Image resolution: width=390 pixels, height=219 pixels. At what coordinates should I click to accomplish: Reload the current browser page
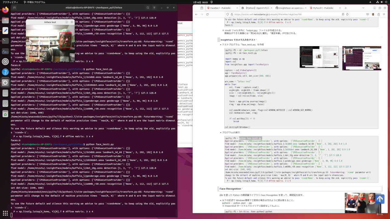(207, 14)
